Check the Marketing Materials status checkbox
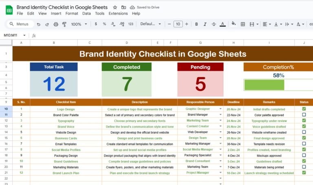The width and height of the screenshot is (313, 185). [304, 167]
